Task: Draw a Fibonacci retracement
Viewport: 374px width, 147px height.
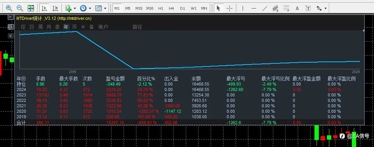Action: point(287,9)
